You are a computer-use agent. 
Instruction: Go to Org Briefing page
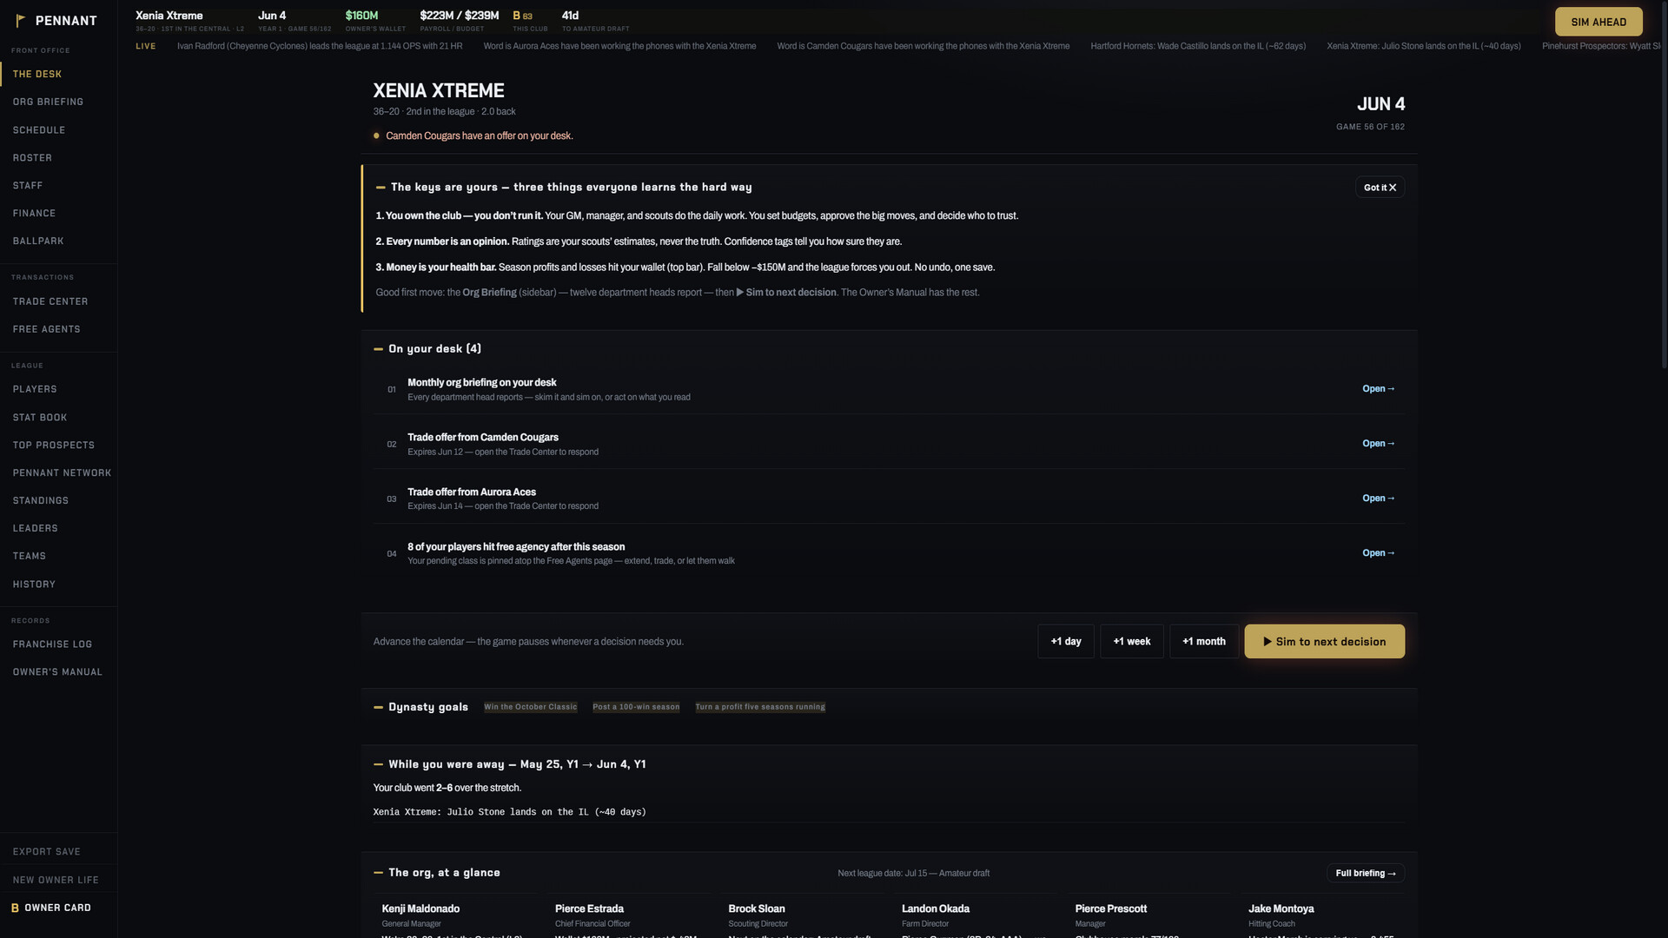click(59, 102)
